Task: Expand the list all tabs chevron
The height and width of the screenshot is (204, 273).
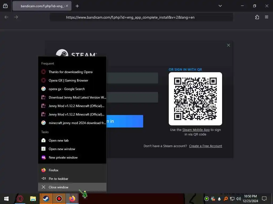Action: coord(220,6)
